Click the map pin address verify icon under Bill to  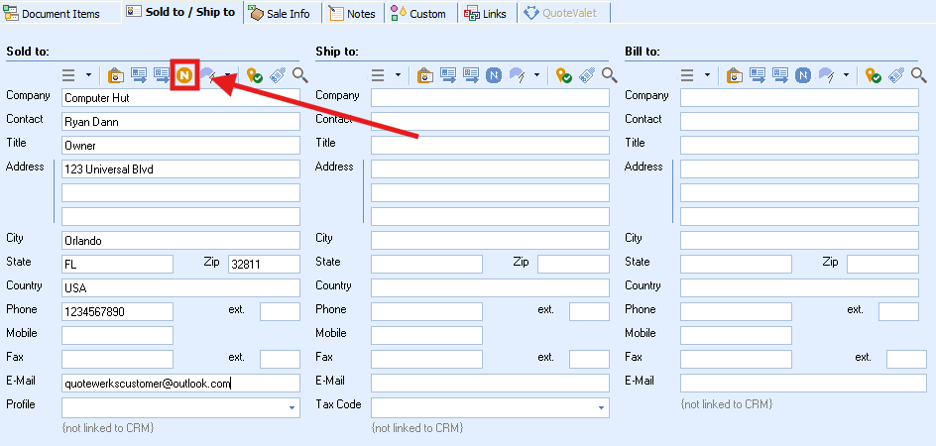click(x=874, y=75)
